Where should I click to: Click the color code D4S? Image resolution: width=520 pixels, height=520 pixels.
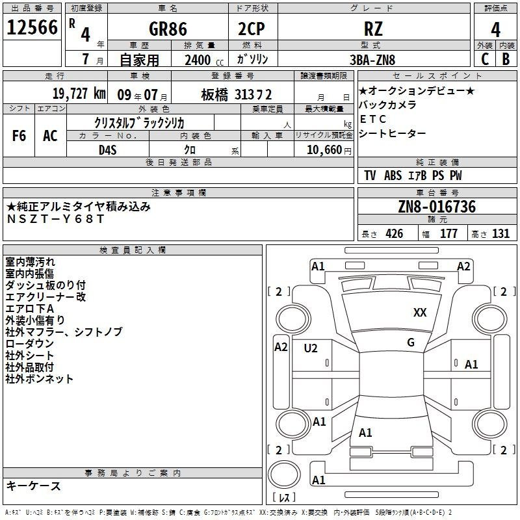(x=107, y=150)
